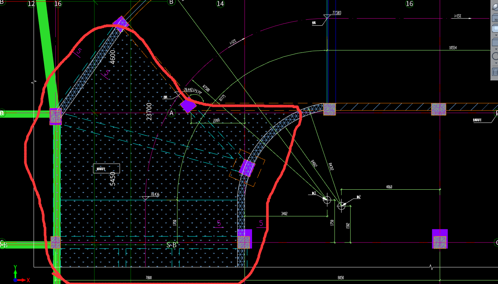Select the dimension text 23700
498x284 pixels.
pyautogui.click(x=149, y=111)
